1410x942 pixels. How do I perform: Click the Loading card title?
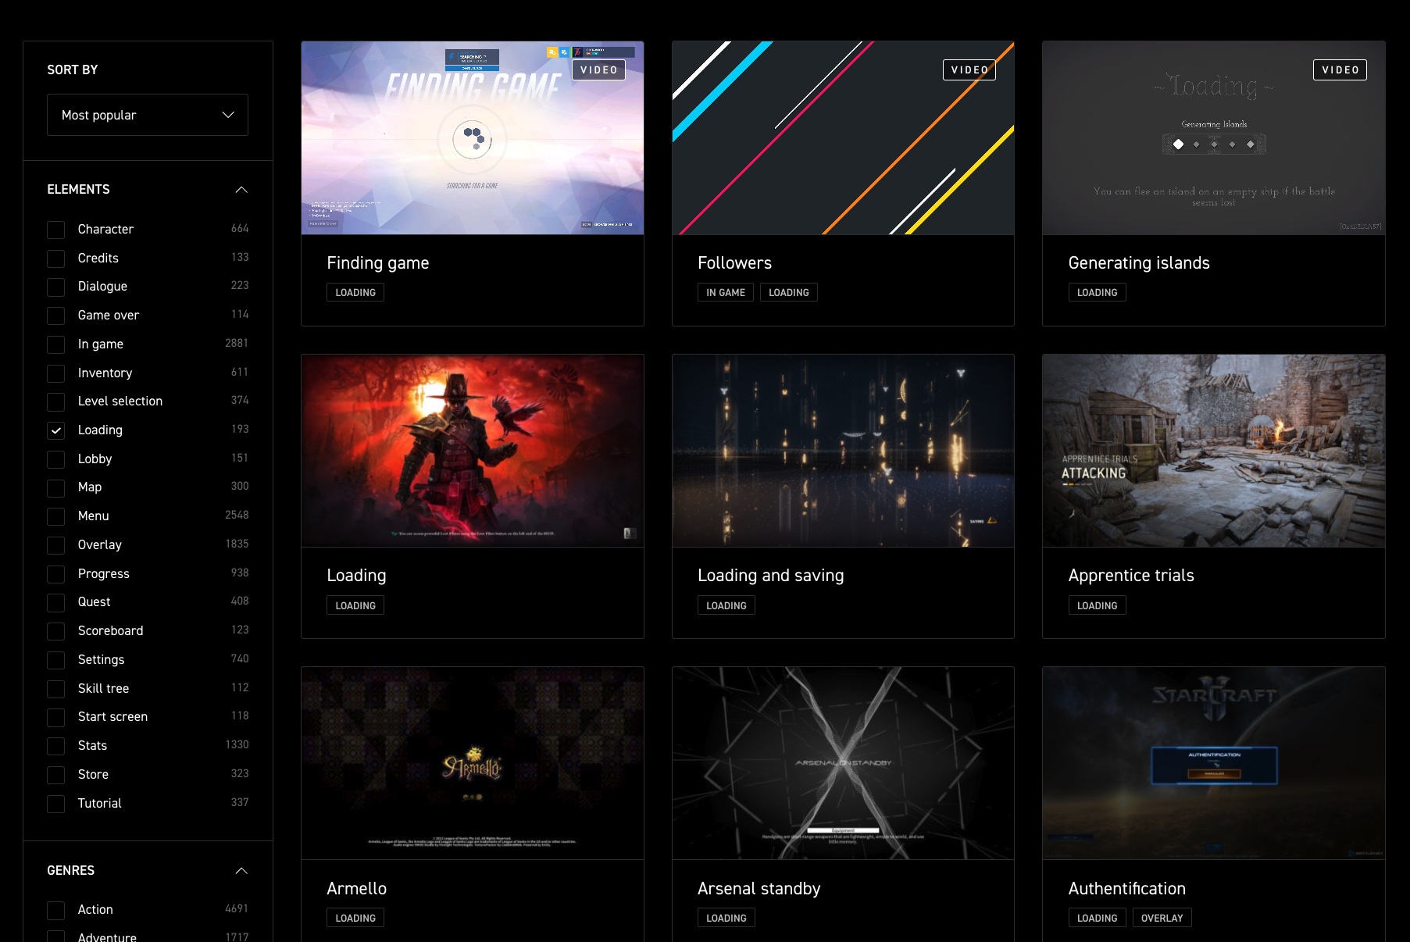tap(356, 576)
